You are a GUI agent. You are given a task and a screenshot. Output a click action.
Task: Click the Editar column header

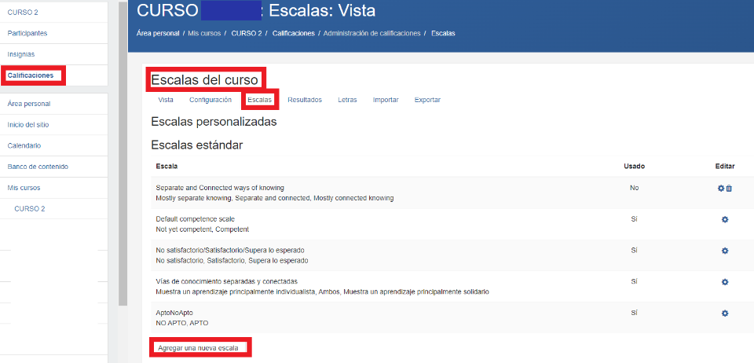point(725,167)
